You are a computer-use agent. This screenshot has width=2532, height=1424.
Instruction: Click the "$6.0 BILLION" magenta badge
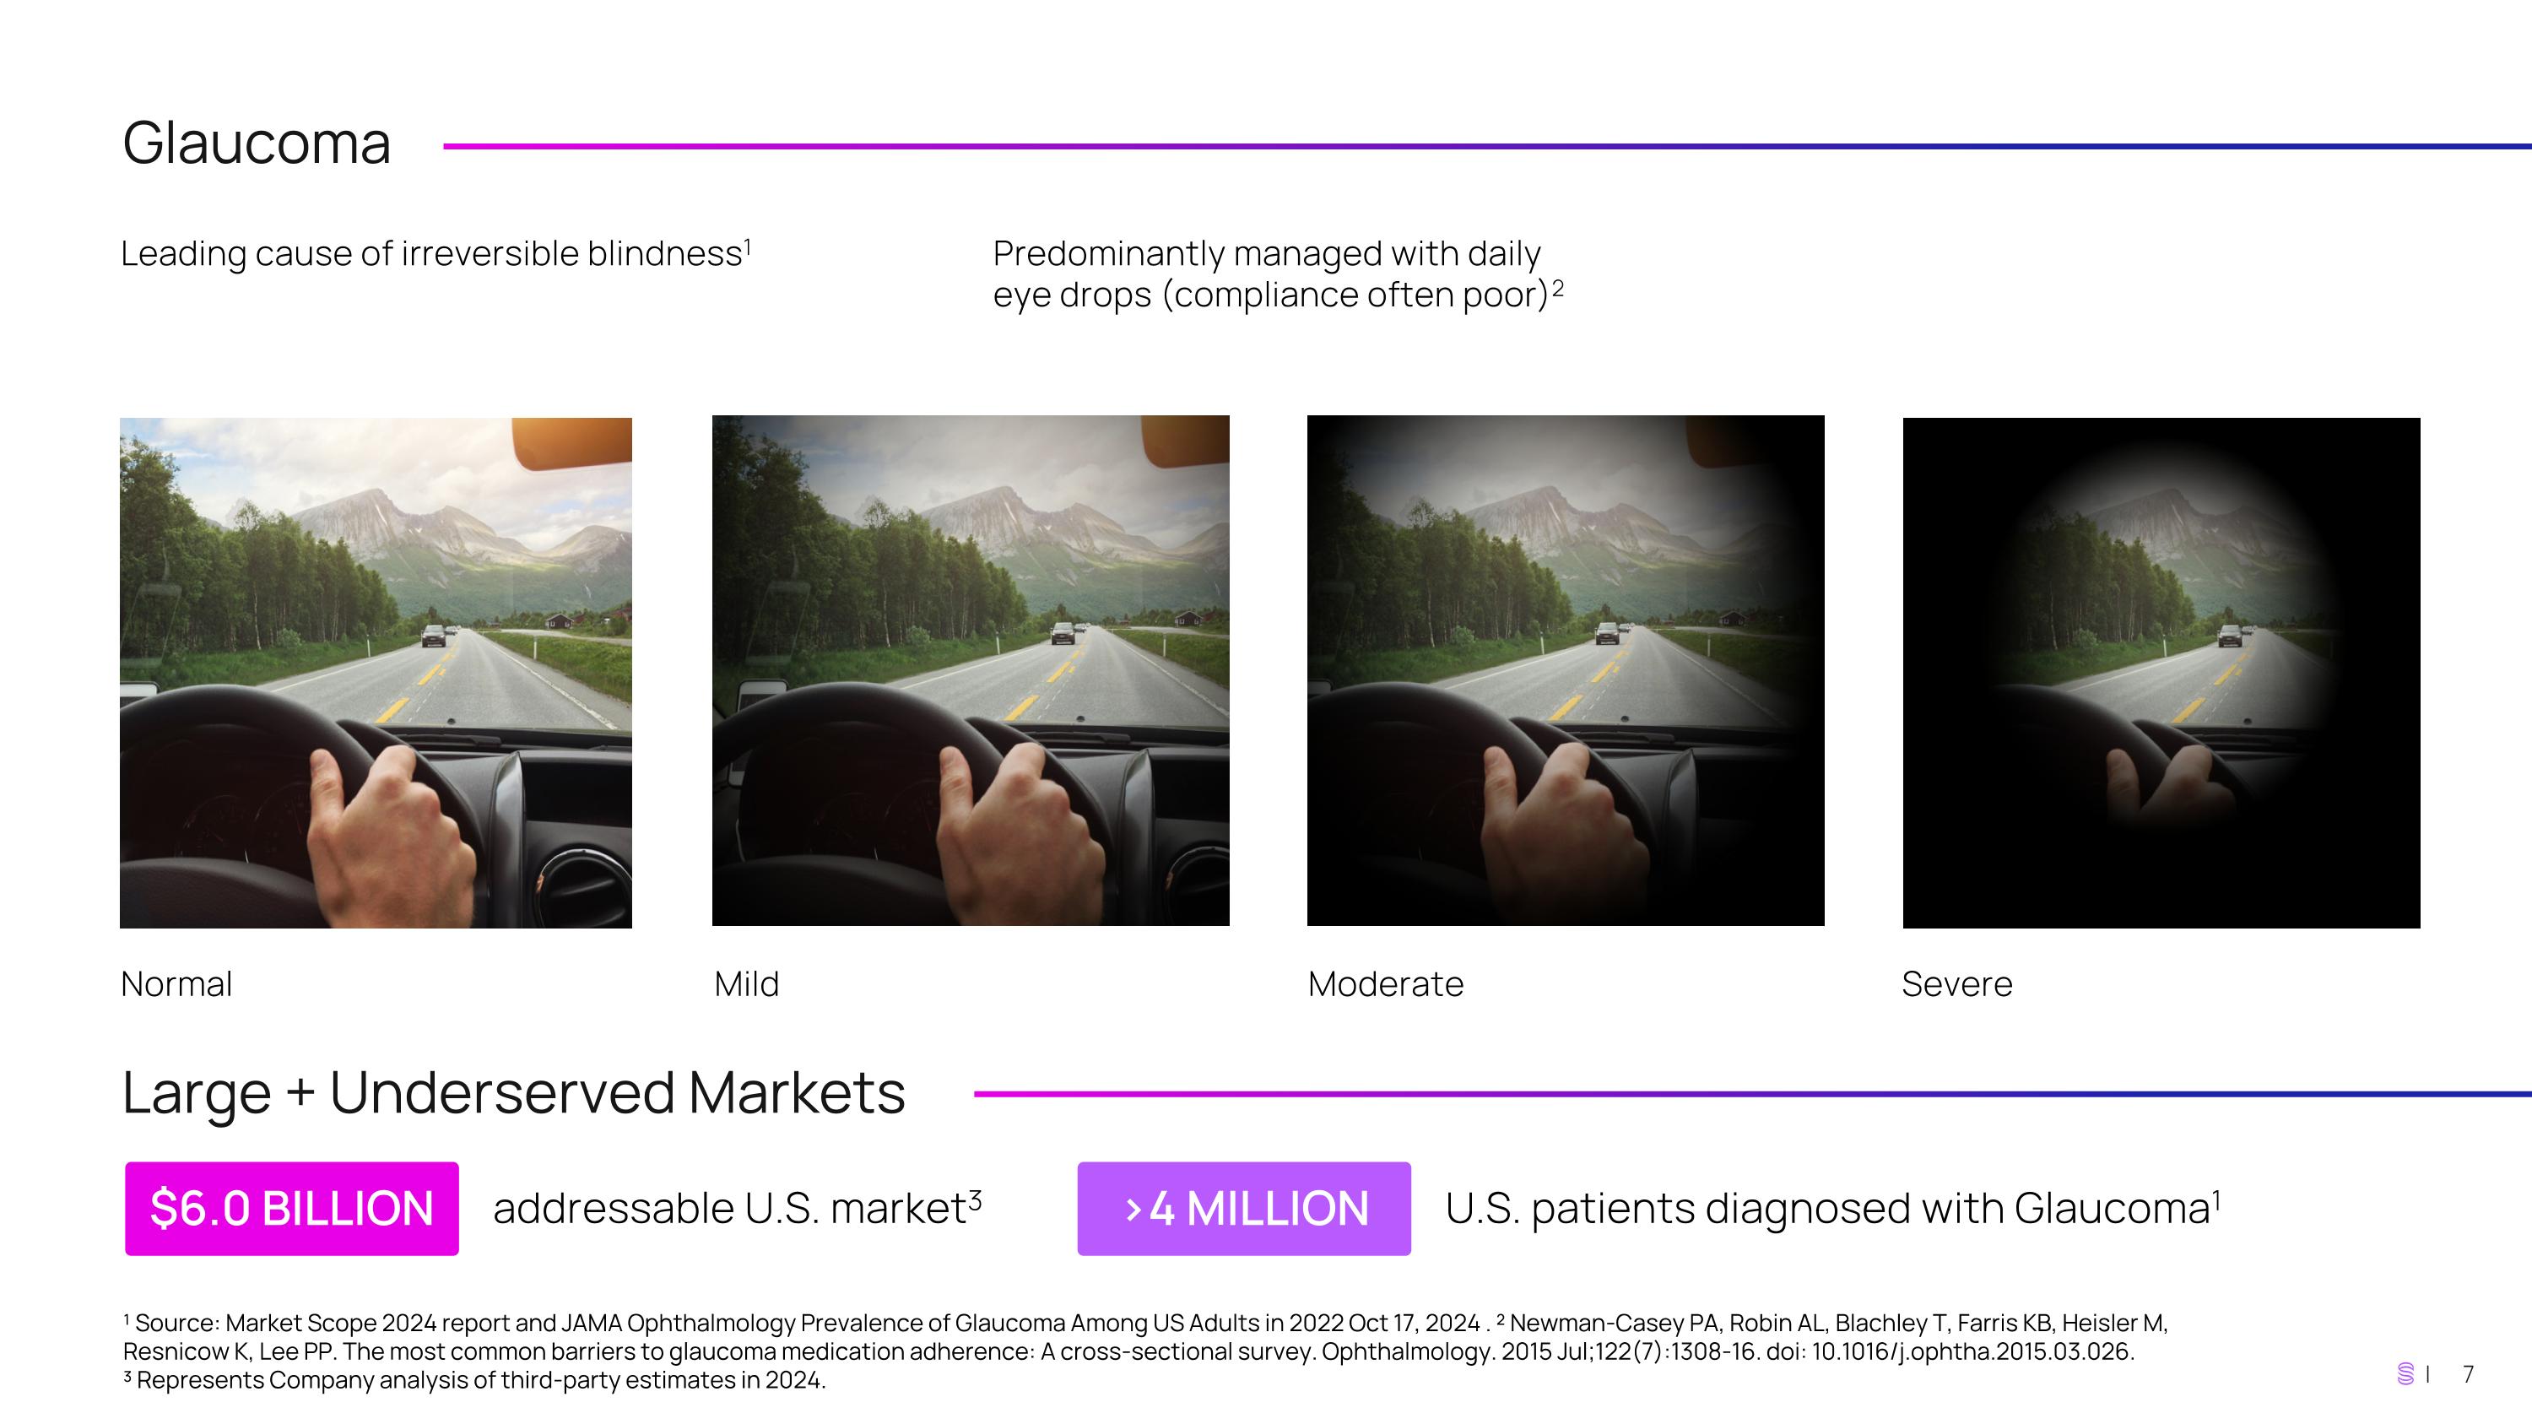pyautogui.click(x=292, y=1208)
